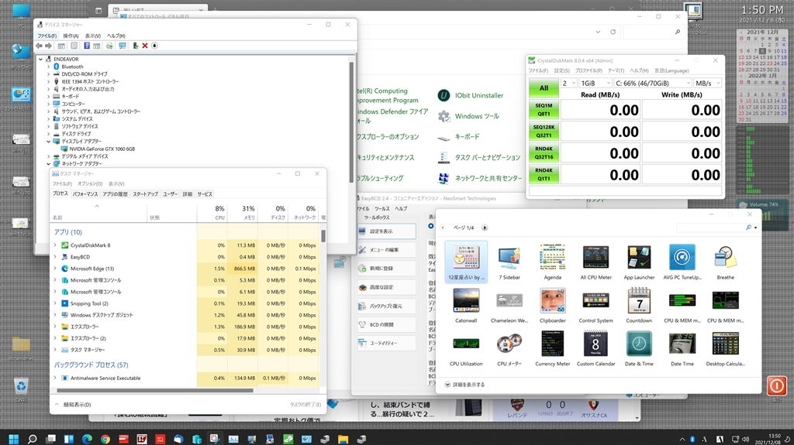Click the red power gadget on the desktop
This screenshot has width=794, height=445.
pos(776,385)
